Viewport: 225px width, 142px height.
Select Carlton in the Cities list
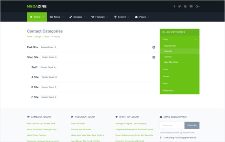coord(168,57)
